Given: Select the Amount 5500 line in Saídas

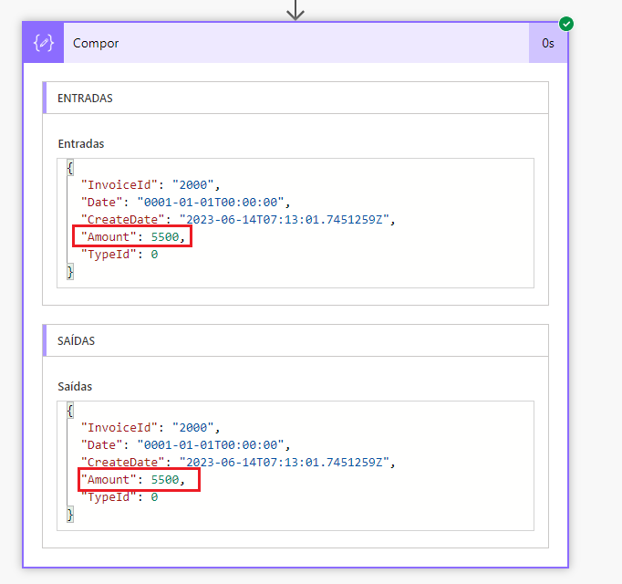Looking at the screenshot, I should [132, 480].
